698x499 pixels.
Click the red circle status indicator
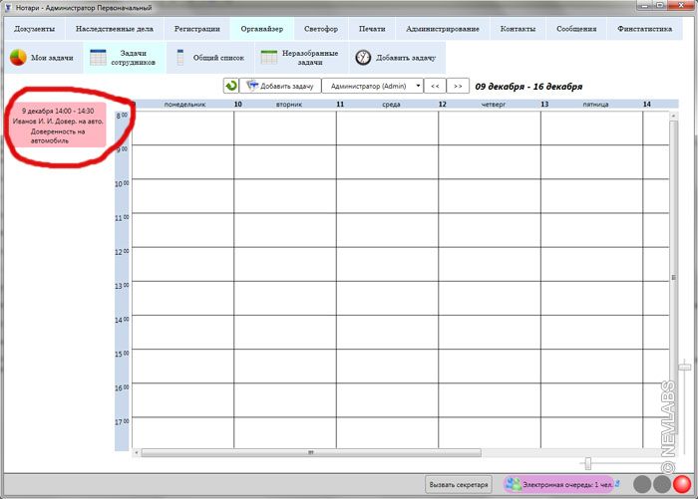tap(681, 484)
